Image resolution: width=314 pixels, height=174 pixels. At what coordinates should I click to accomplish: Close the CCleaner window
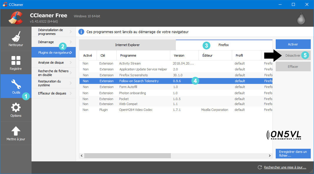pyautogui.click(x=307, y=4)
